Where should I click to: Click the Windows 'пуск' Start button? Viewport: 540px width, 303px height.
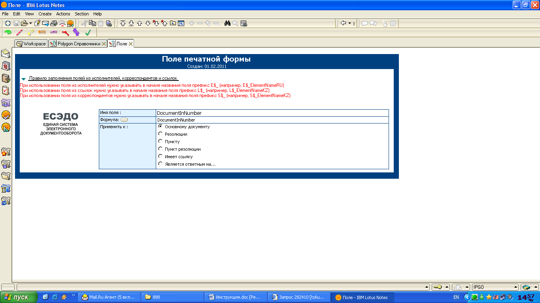(x=19, y=297)
